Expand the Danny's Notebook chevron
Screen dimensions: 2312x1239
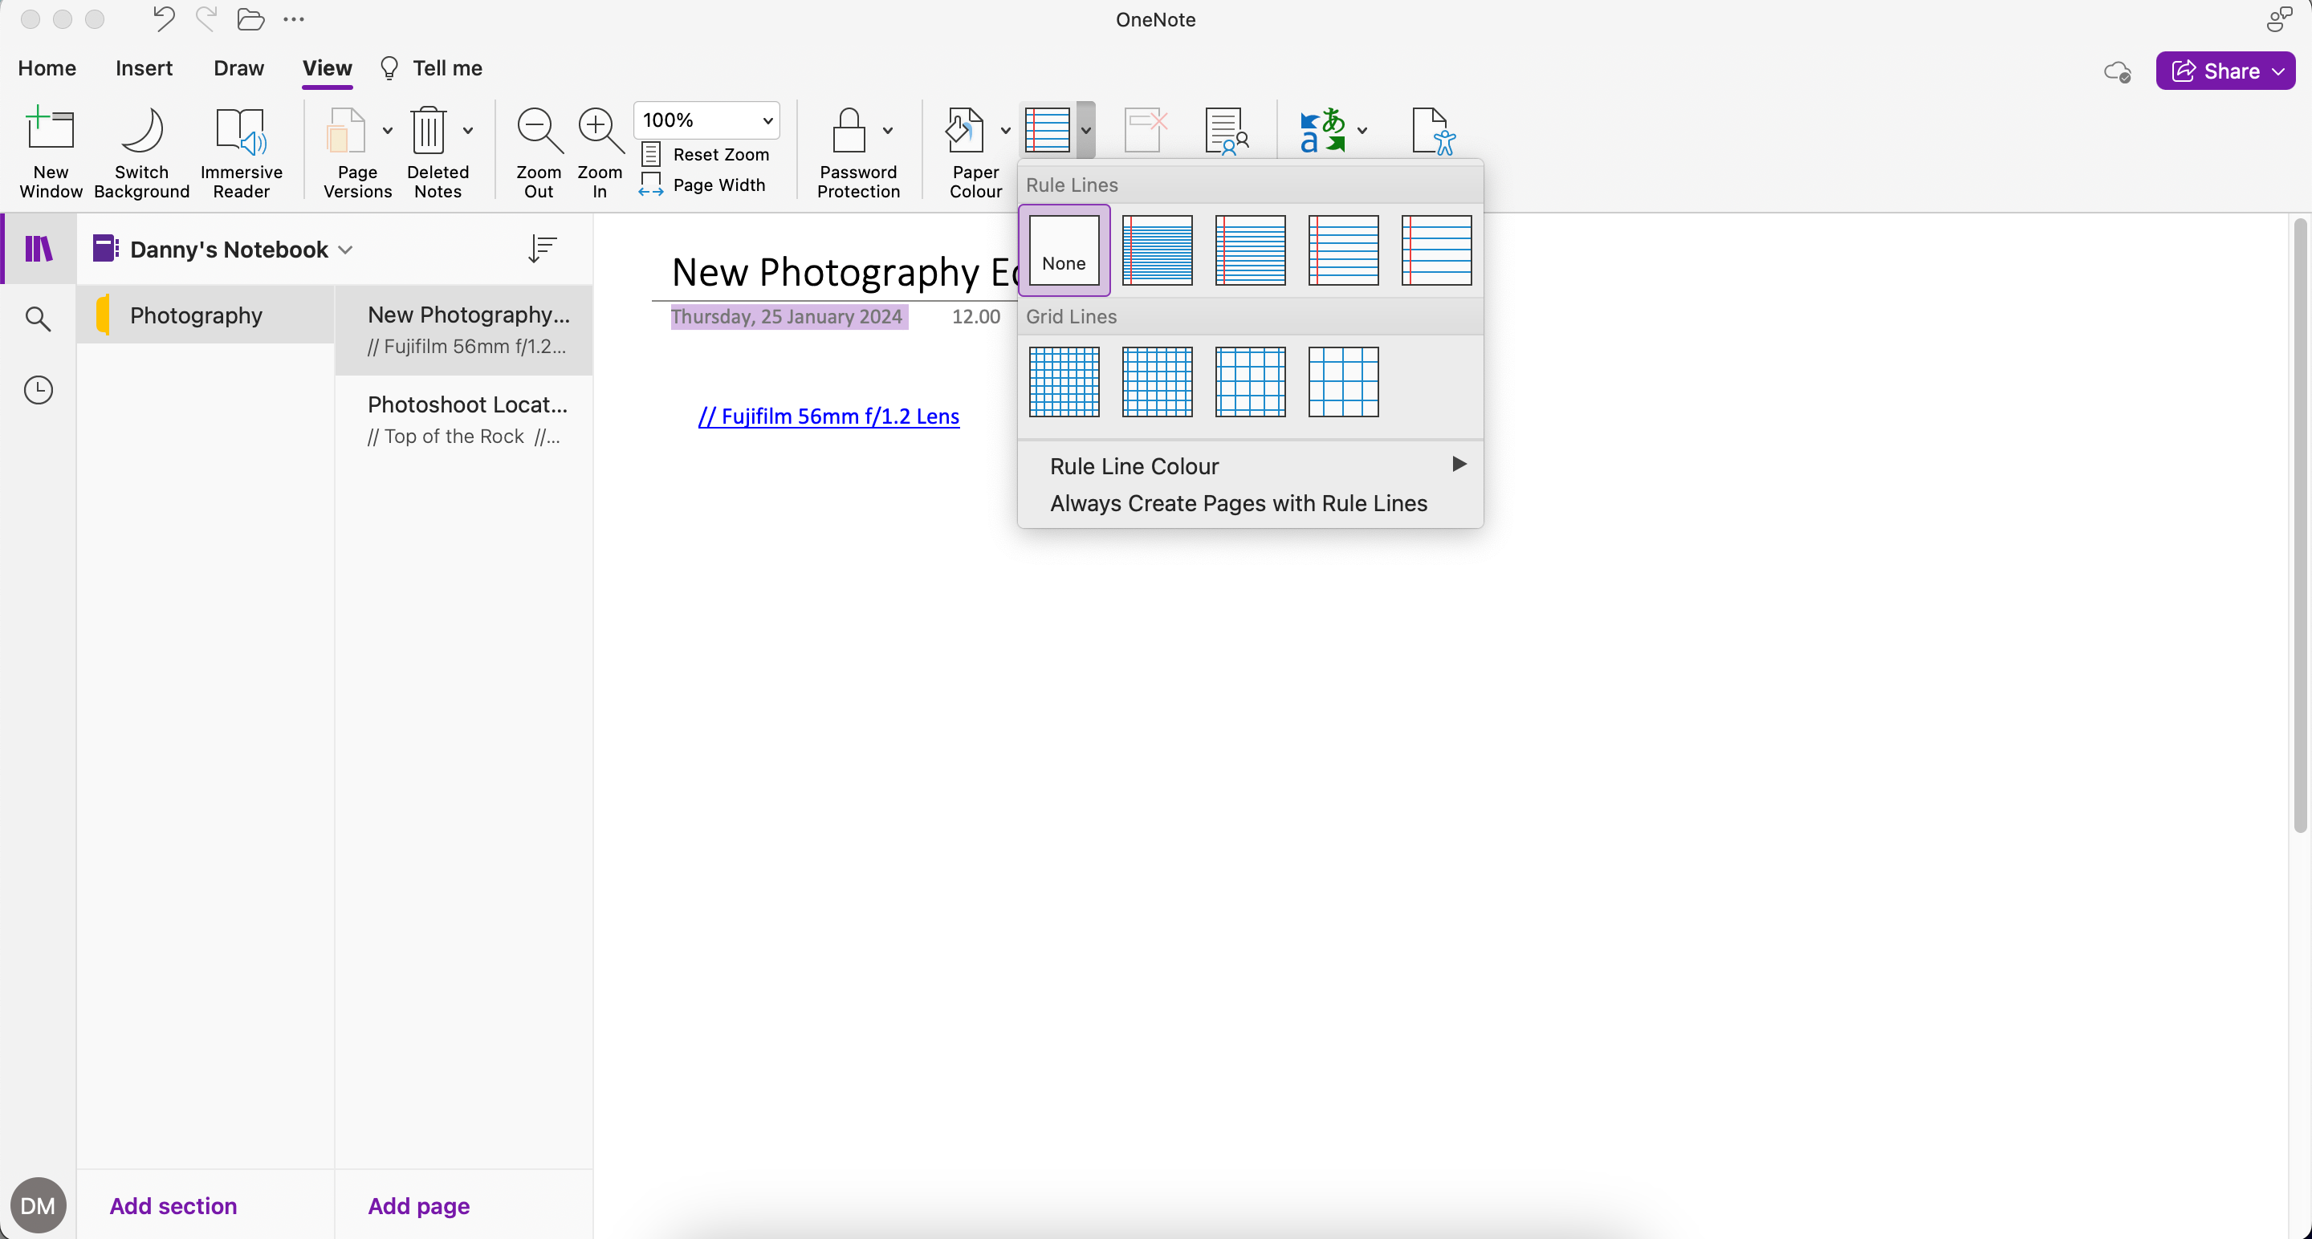(345, 250)
